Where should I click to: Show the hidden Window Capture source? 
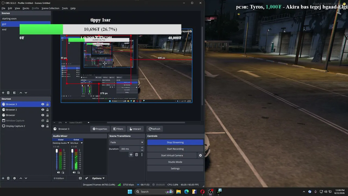(43, 121)
